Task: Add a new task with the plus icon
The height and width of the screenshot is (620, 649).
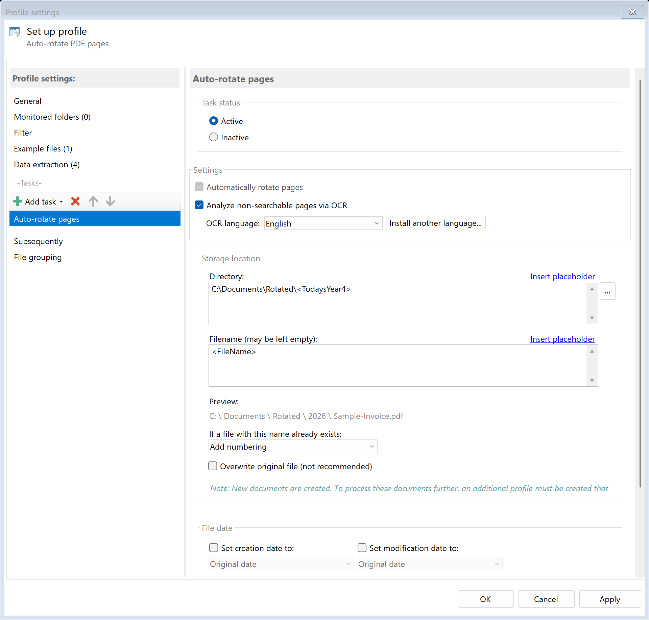Action: tap(17, 201)
